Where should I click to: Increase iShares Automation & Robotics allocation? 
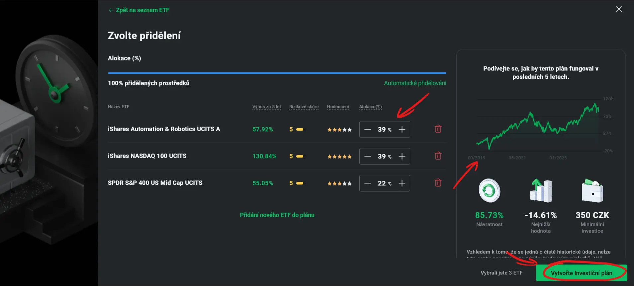(402, 129)
